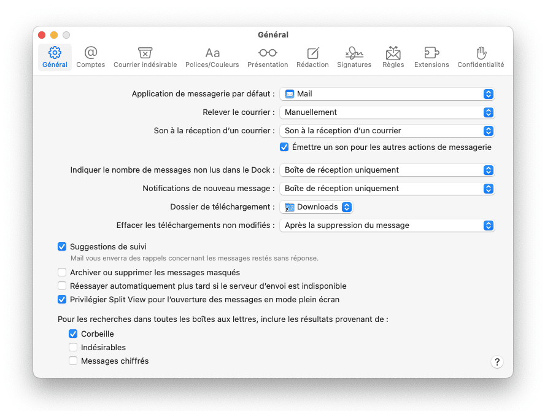
Task: Enable Archiver ou supprimer les messages masqués
Action: point(62,272)
